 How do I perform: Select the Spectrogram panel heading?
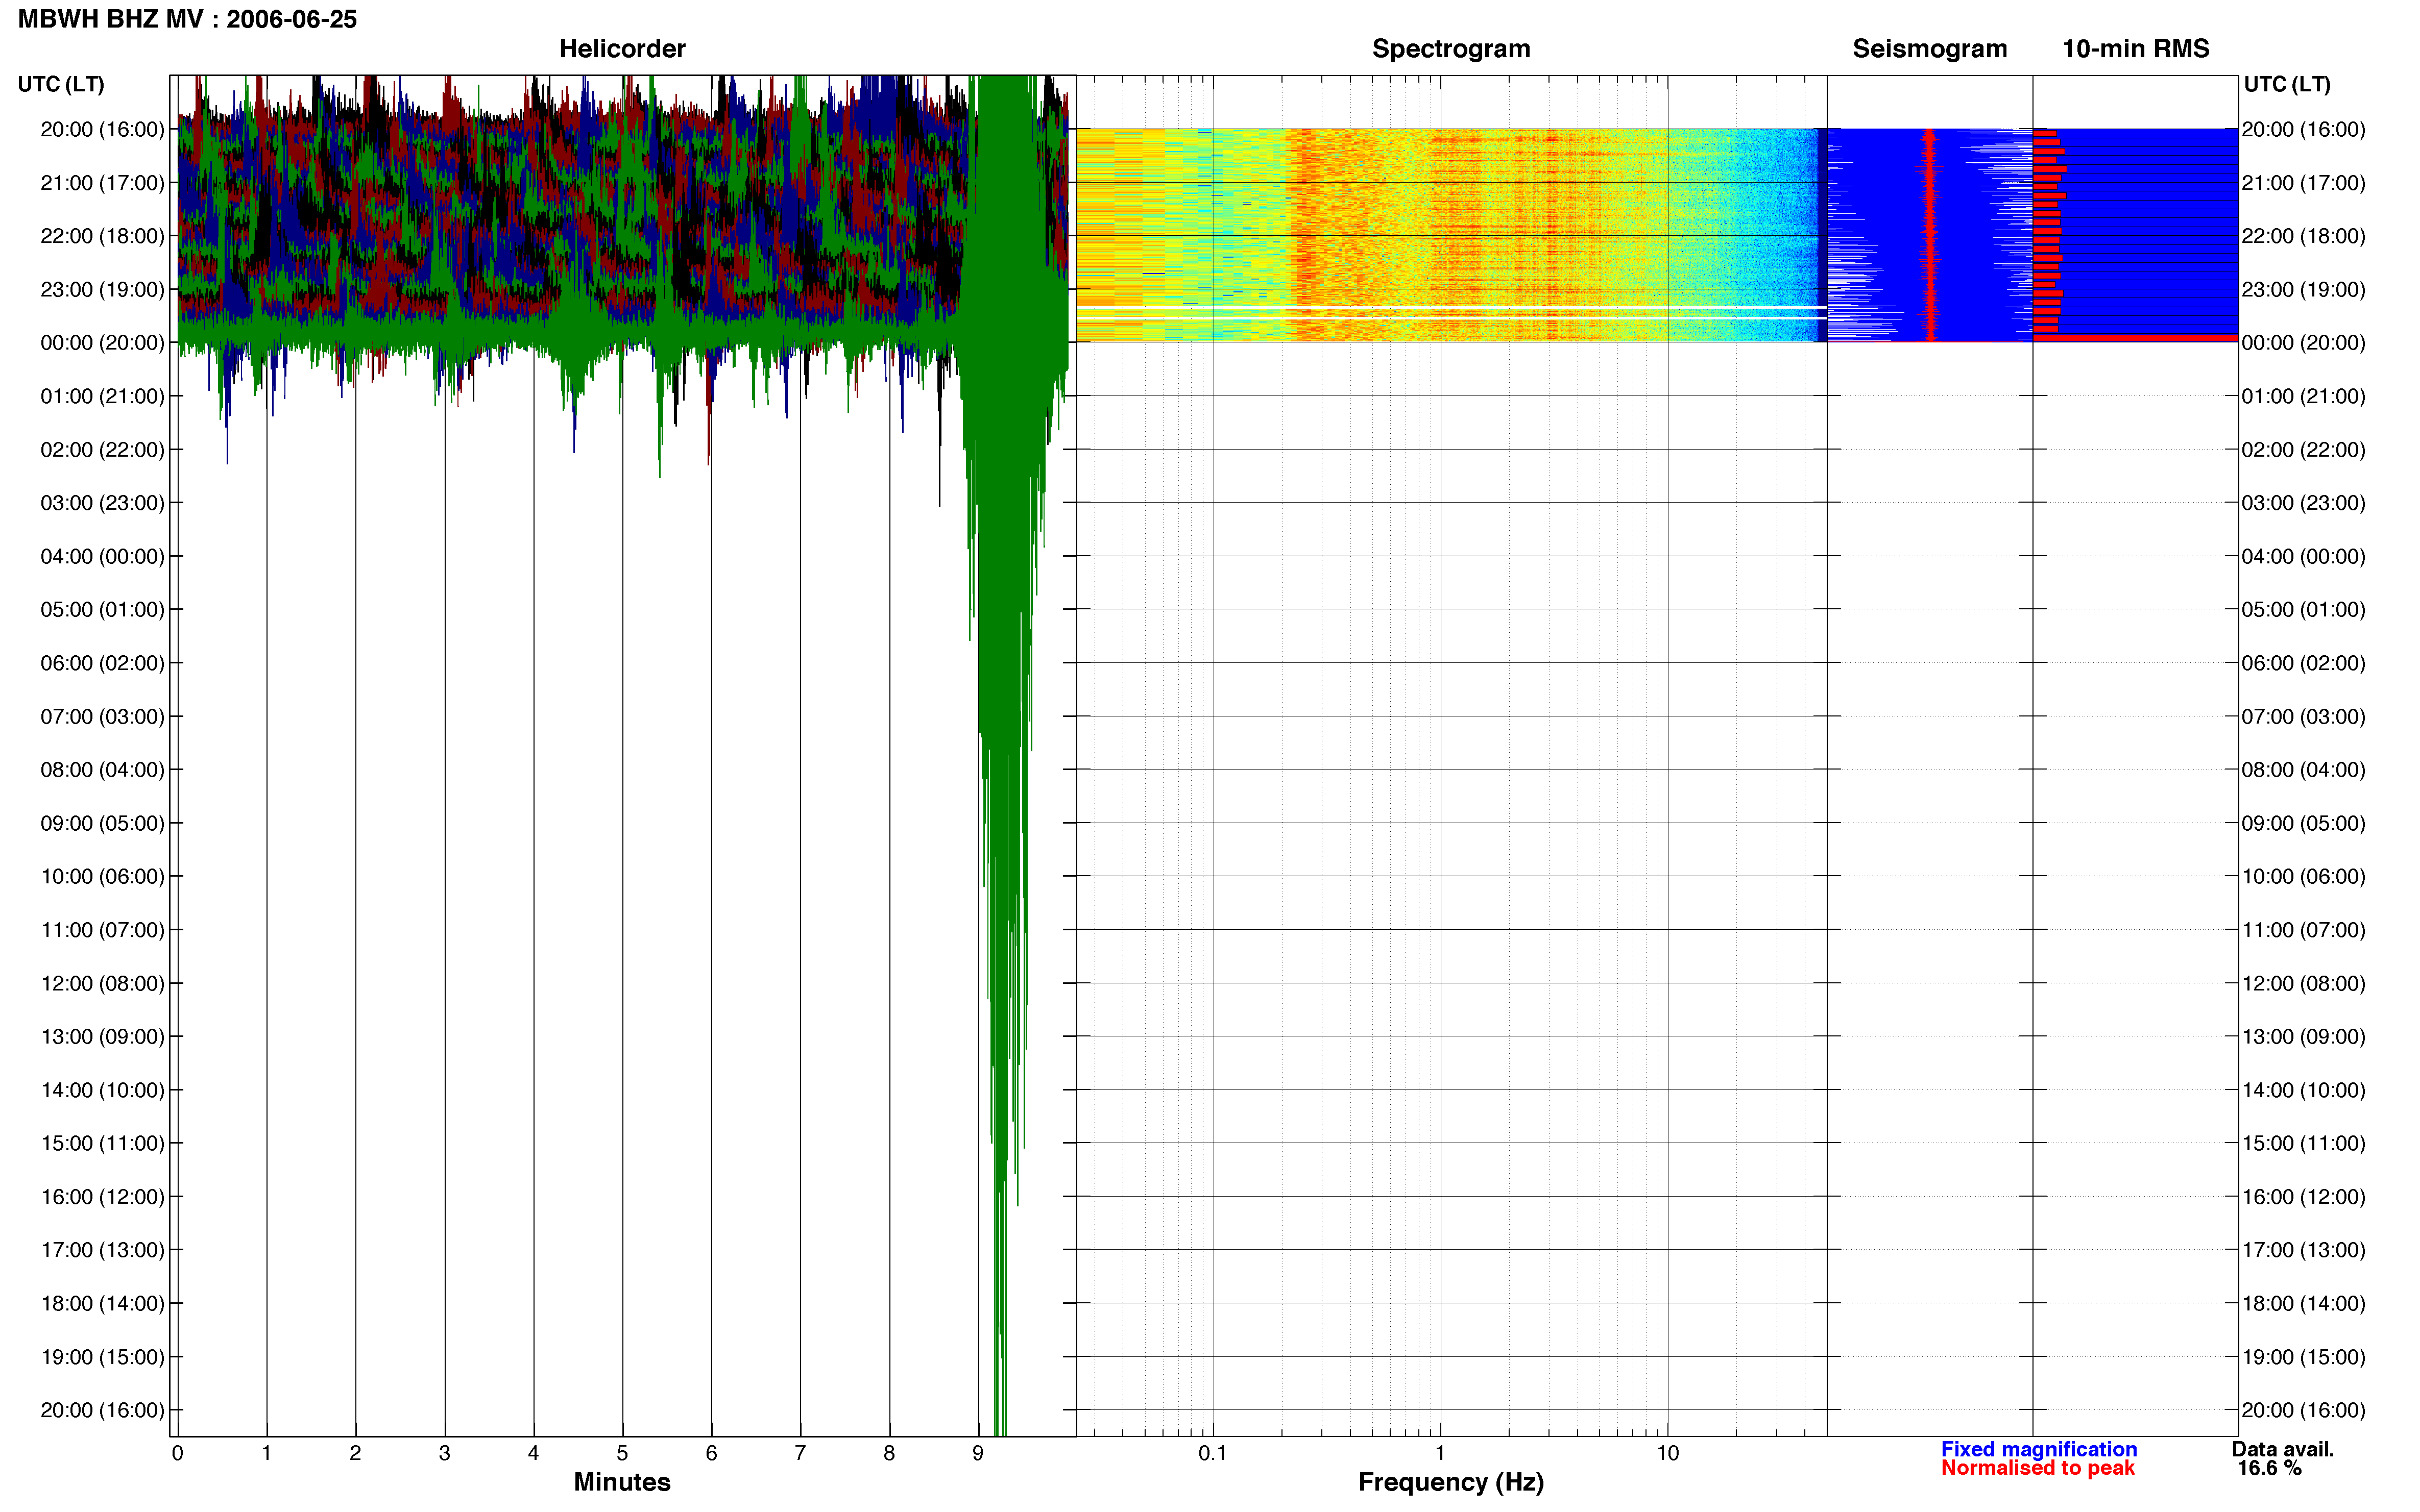(x=1450, y=48)
